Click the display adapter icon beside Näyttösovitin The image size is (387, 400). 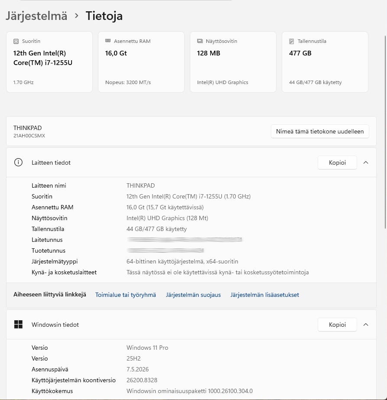tap(200, 41)
